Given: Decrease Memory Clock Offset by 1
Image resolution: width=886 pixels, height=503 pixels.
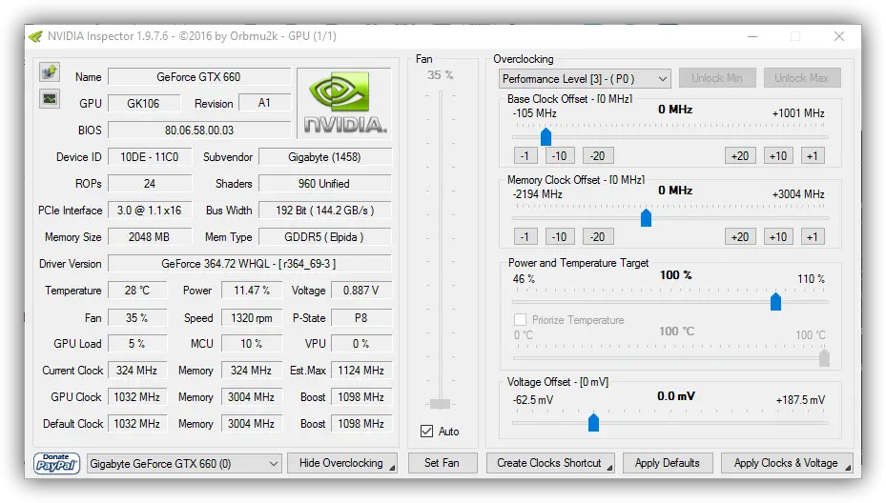Looking at the screenshot, I should (x=525, y=236).
